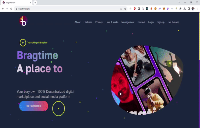Open the About nav link
Image resolution: width=200 pixels, height=128 pixels.
tap(77, 22)
